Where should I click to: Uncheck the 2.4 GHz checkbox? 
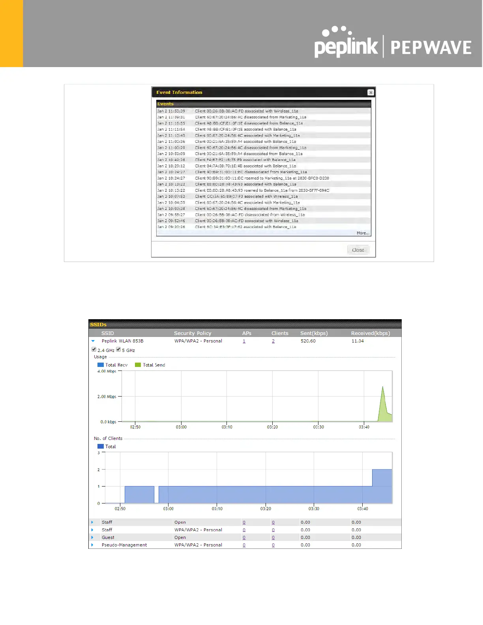(x=94, y=350)
